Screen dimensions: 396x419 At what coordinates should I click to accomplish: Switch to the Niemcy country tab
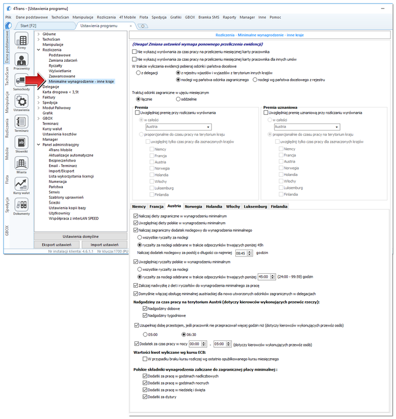[139, 207]
